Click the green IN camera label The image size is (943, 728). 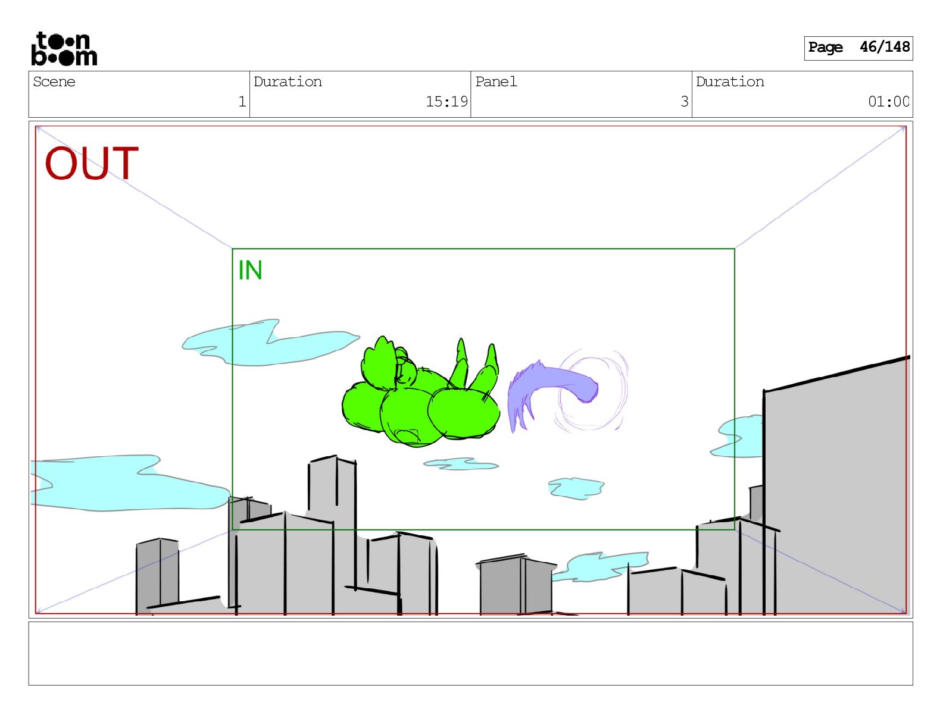coord(250,270)
